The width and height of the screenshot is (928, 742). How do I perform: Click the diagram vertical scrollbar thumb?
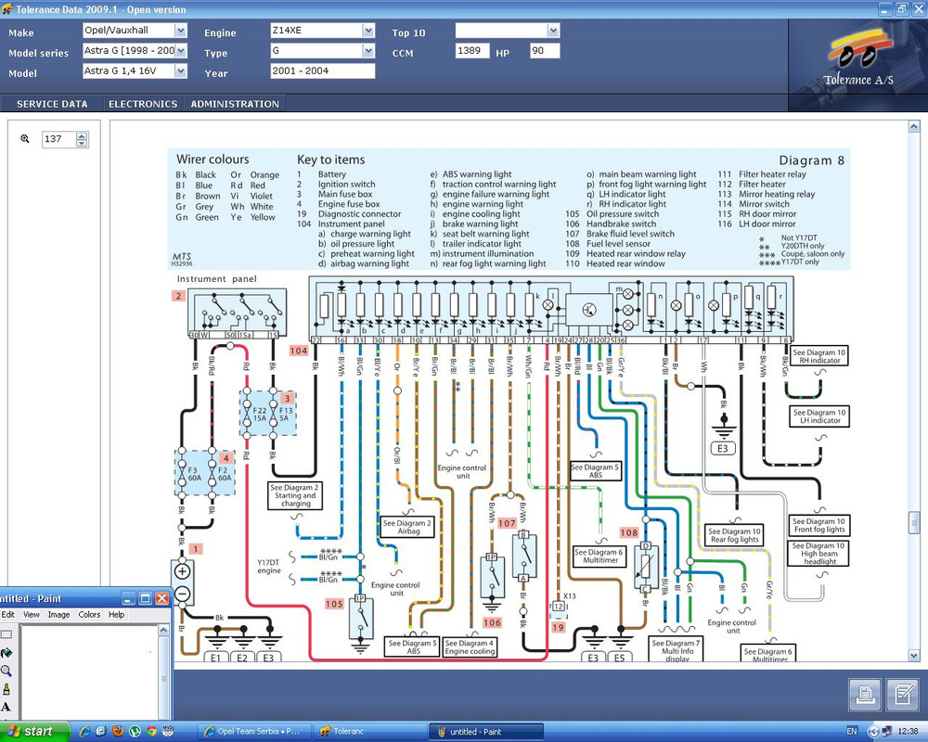(914, 523)
